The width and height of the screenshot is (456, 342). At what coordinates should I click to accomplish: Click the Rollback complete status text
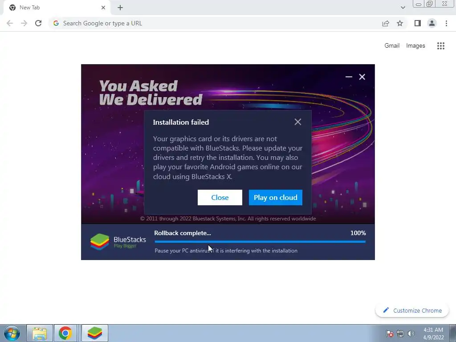pyautogui.click(x=183, y=233)
